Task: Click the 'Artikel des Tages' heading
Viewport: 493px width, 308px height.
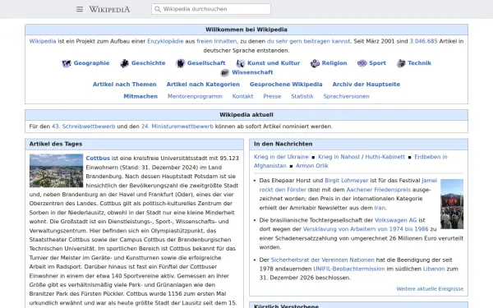Action: [56, 144]
